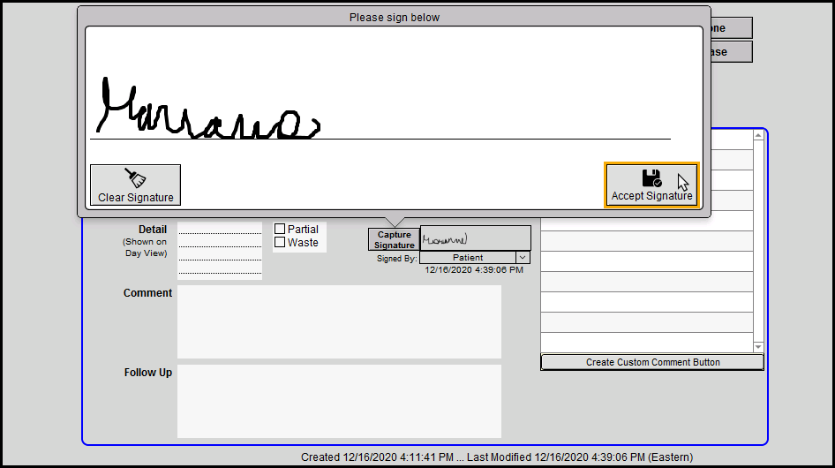Select the last Detail line field
This screenshot has height=468, width=835.
(x=220, y=269)
